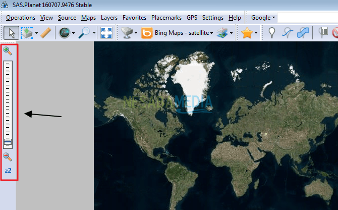Open dropdown arrow next to layers icon
The height and width of the screenshot is (210, 338).
231,33
